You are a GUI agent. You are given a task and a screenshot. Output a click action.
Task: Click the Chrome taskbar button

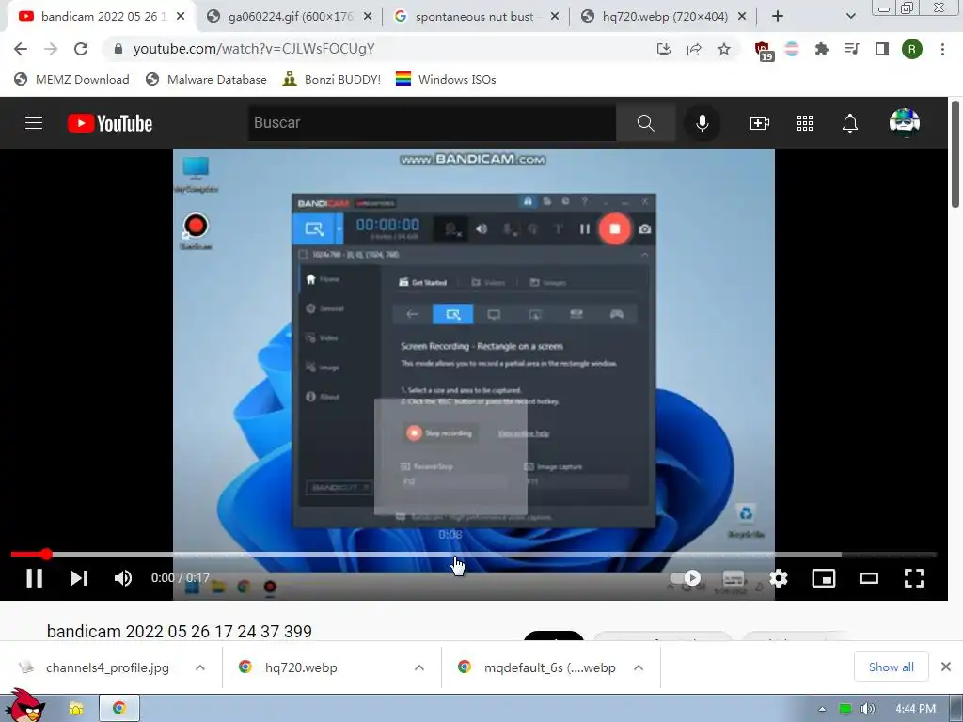[x=119, y=709]
